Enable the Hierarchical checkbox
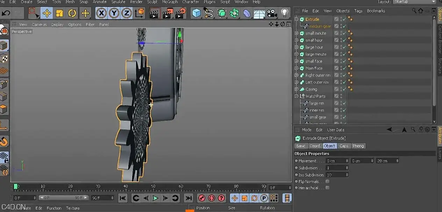This screenshot has width=442, height=212. (x=327, y=188)
